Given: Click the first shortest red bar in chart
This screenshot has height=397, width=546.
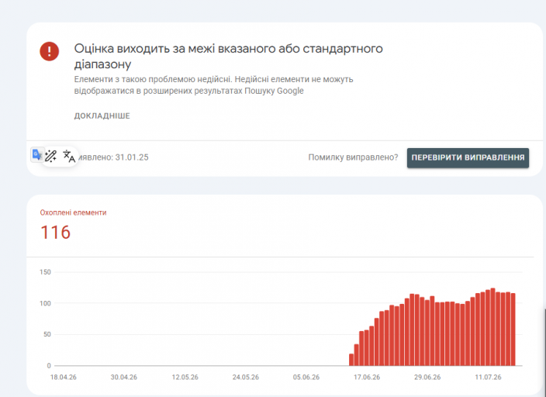Looking at the screenshot, I should 351,360.
